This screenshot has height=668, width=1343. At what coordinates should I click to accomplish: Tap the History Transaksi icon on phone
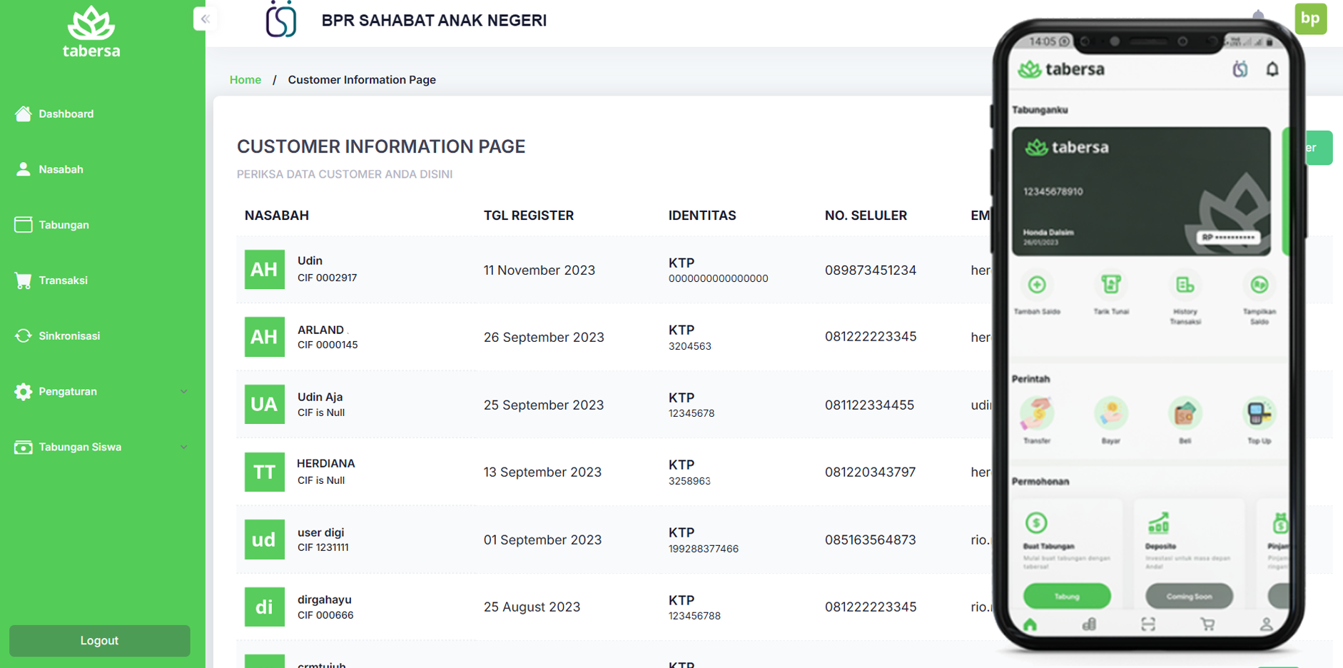1185,285
